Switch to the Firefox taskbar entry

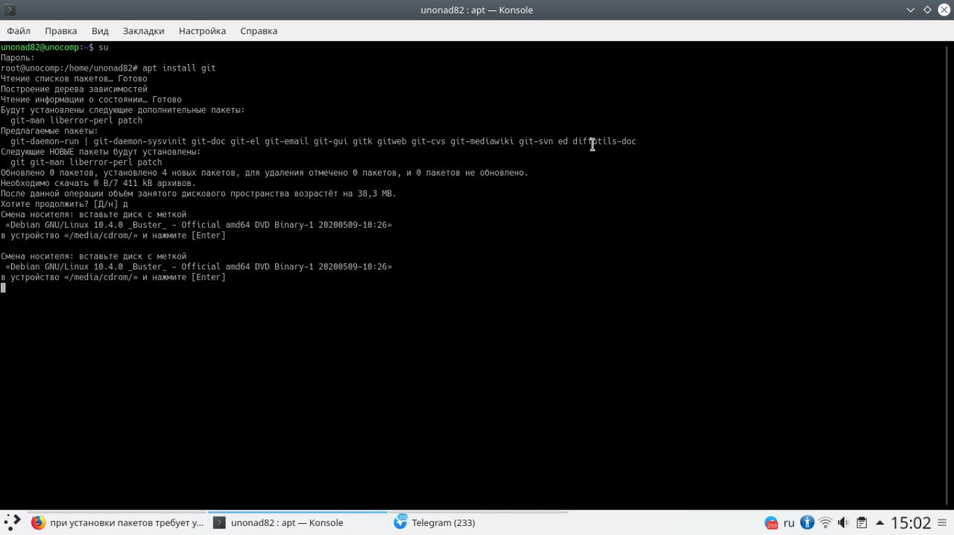point(117,522)
